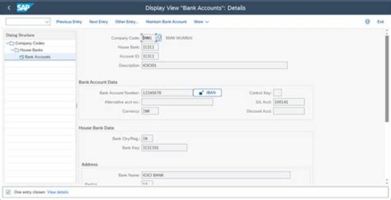Click the IBAN button
The image size is (391, 200).
click(207, 93)
